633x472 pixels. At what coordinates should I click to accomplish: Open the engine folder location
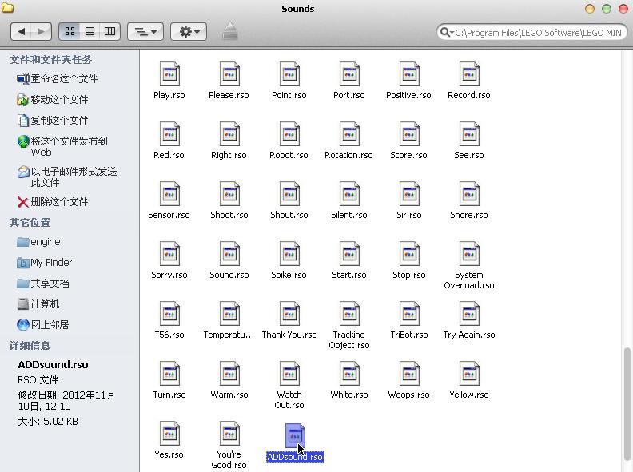click(x=38, y=242)
